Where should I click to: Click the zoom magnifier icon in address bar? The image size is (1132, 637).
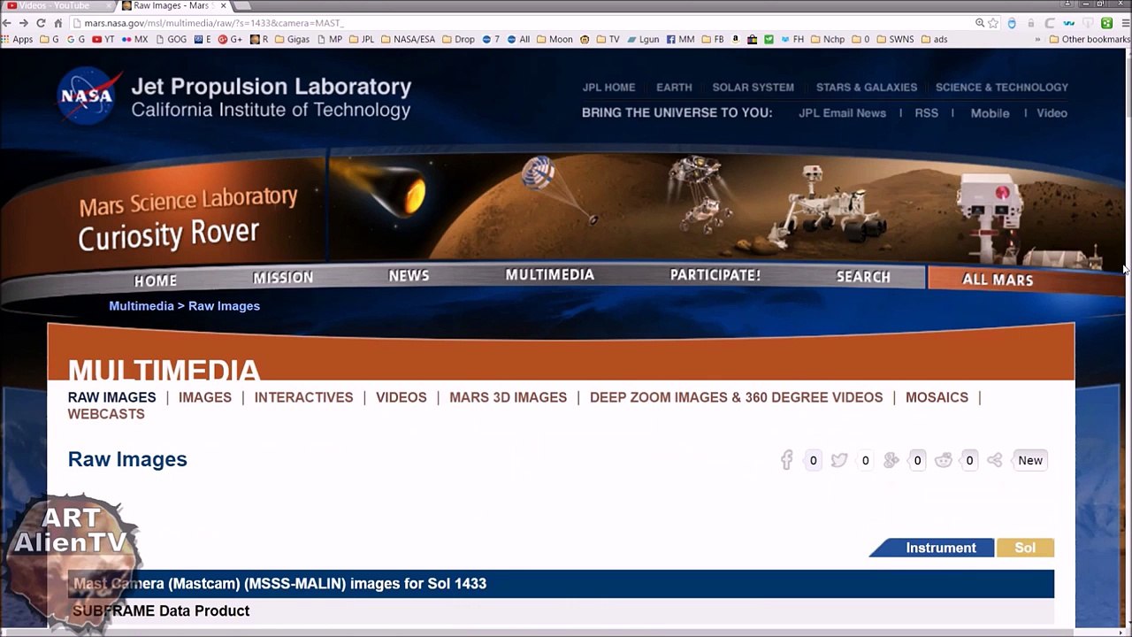[980, 23]
